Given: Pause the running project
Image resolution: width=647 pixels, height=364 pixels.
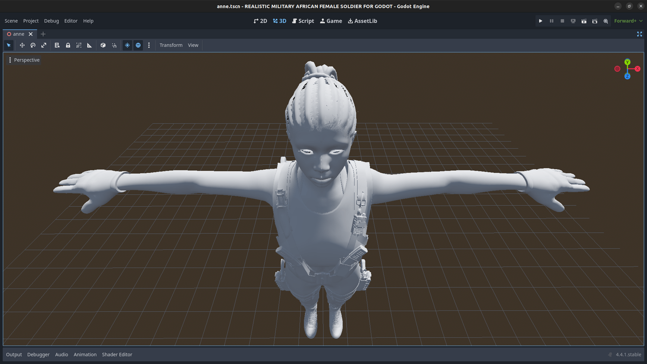Looking at the screenshot, I should [x=551, y=21].
